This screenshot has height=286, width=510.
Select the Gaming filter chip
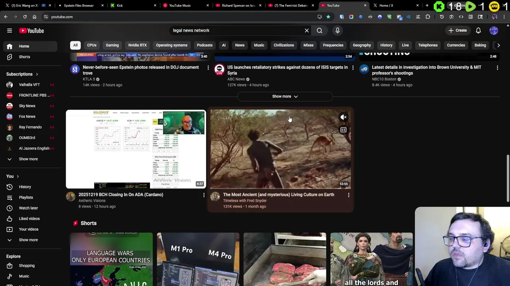112,45
